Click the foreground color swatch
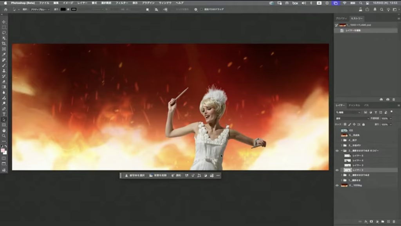The height and width of the screenshot is (226, 401). coord(3,150)
